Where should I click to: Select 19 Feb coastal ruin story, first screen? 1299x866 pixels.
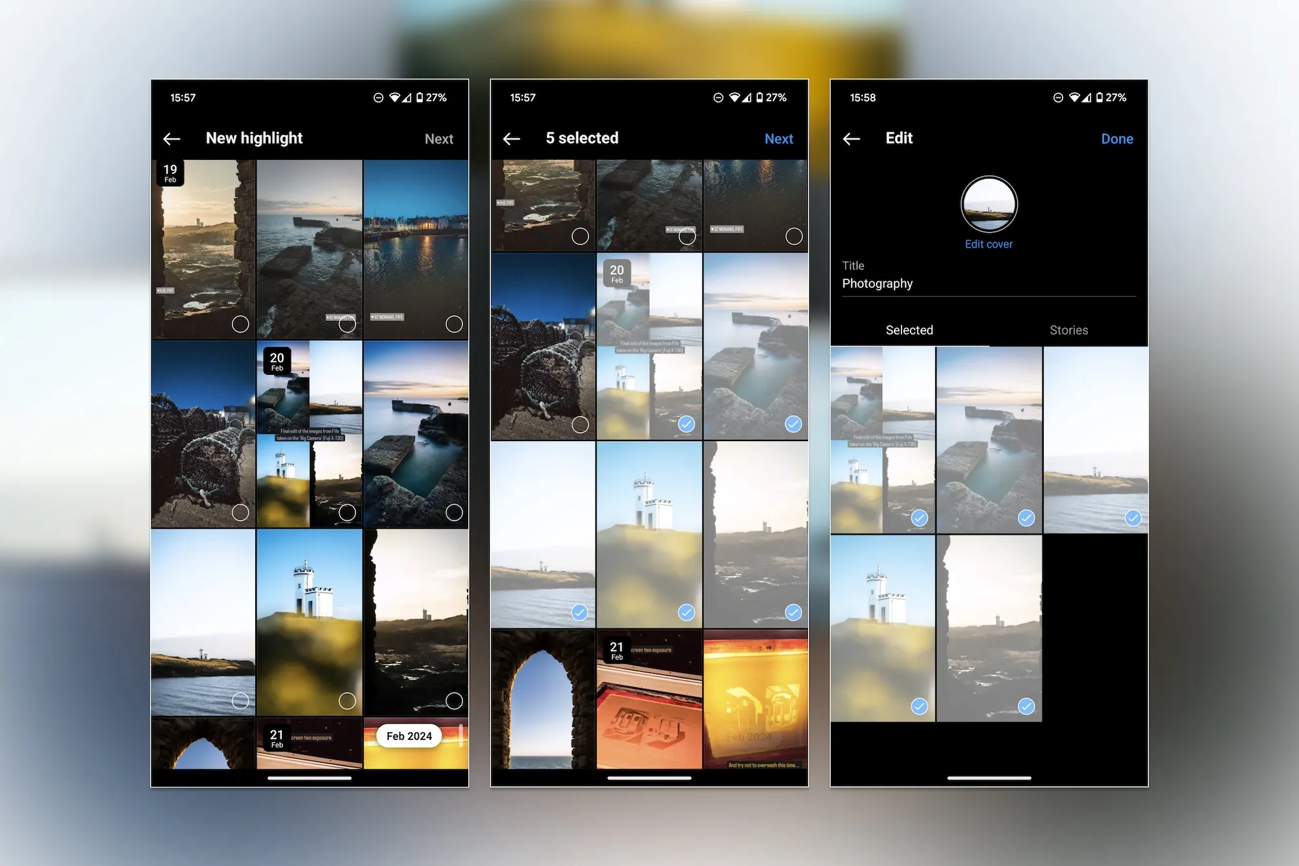[240, 324]
